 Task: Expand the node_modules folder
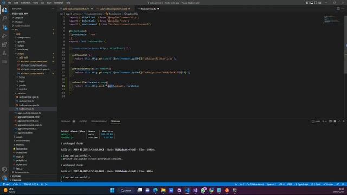(22, 25)
